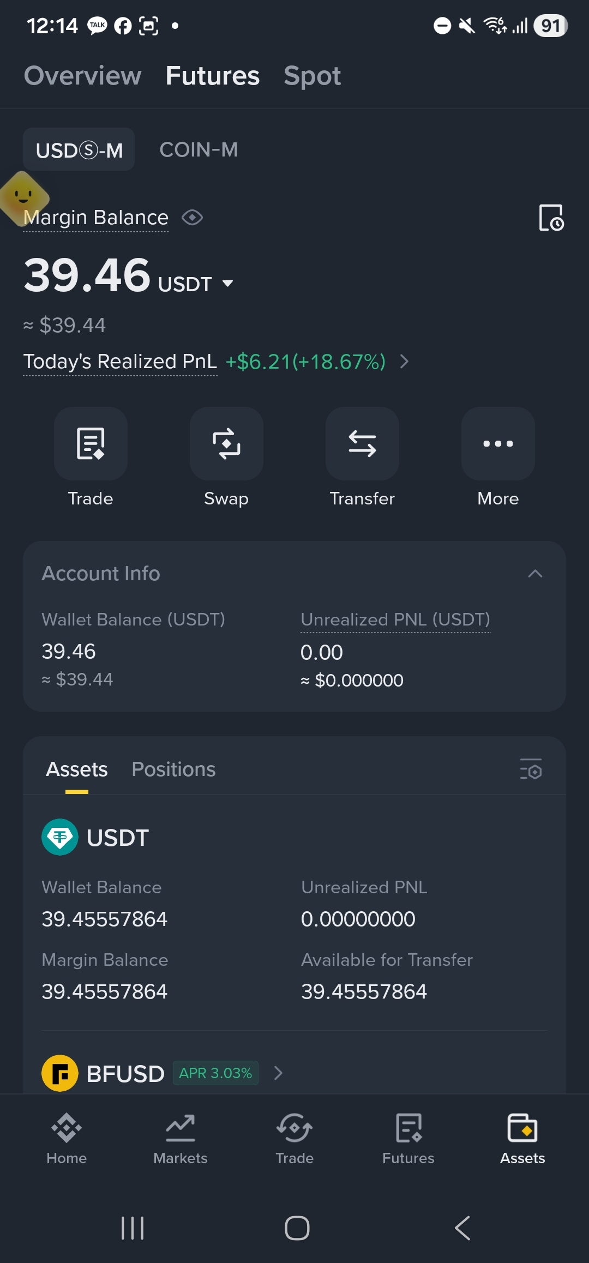Open the Transfer icon
Screen dimensions: 589x1263
pos(362,443)
